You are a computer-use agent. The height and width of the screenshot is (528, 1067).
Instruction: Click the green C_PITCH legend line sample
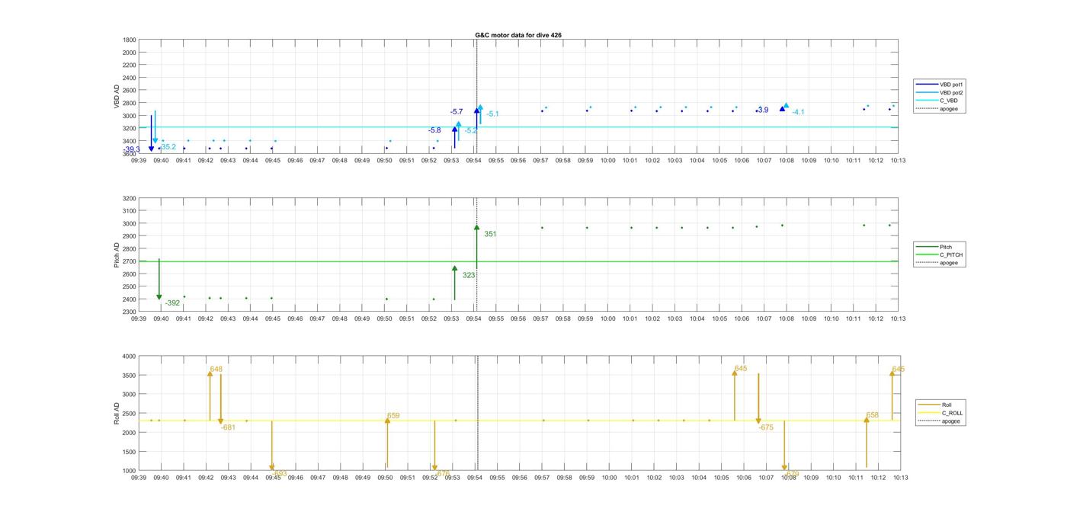[928, 254]
